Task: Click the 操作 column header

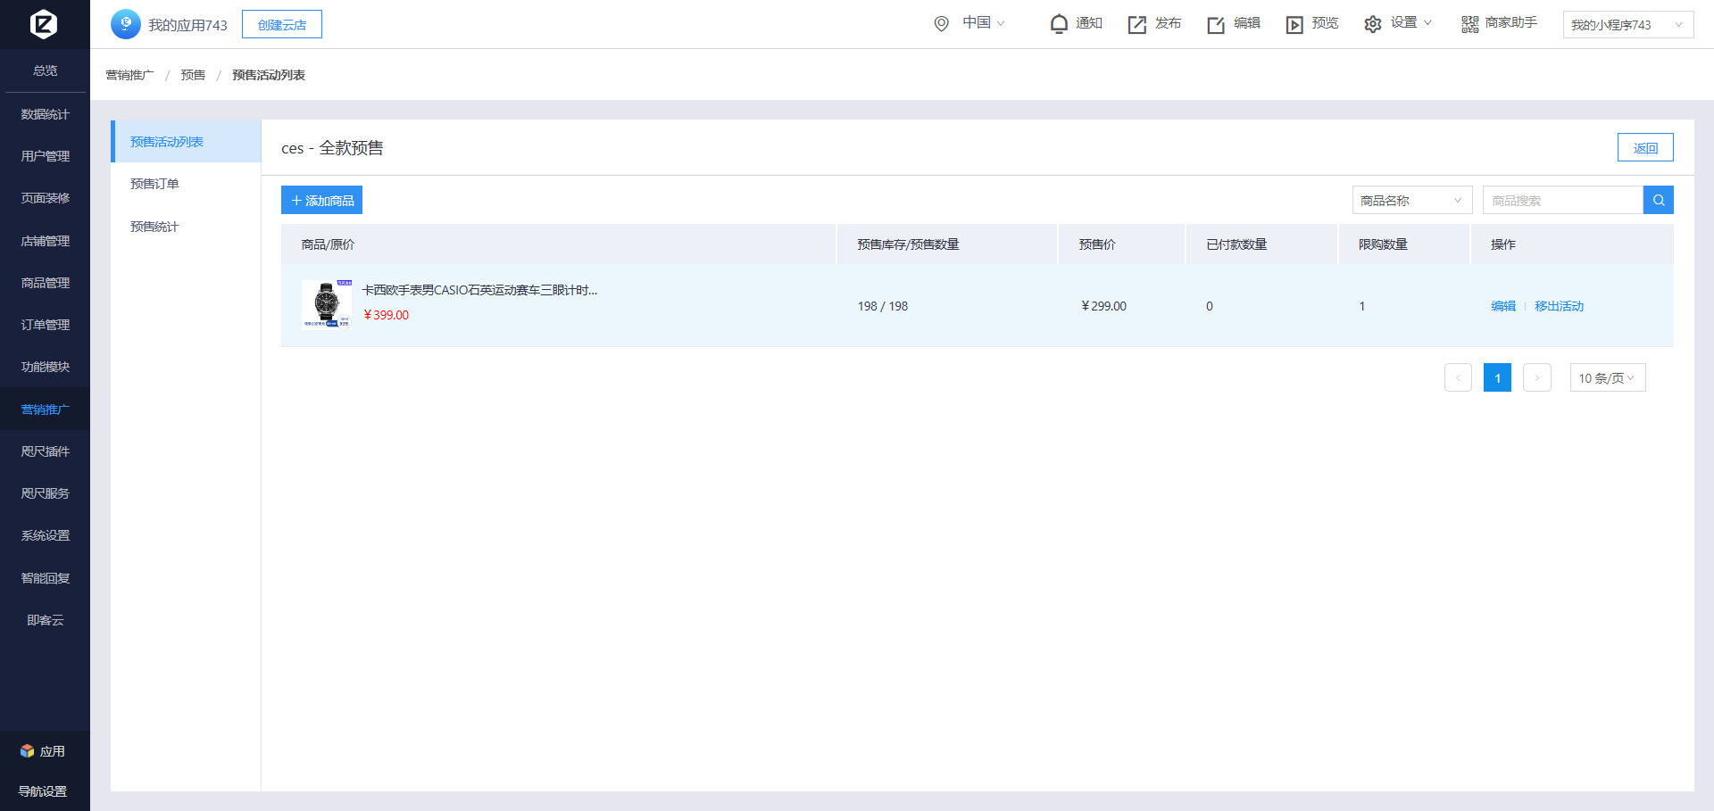Action: (x=1503, y=244)
